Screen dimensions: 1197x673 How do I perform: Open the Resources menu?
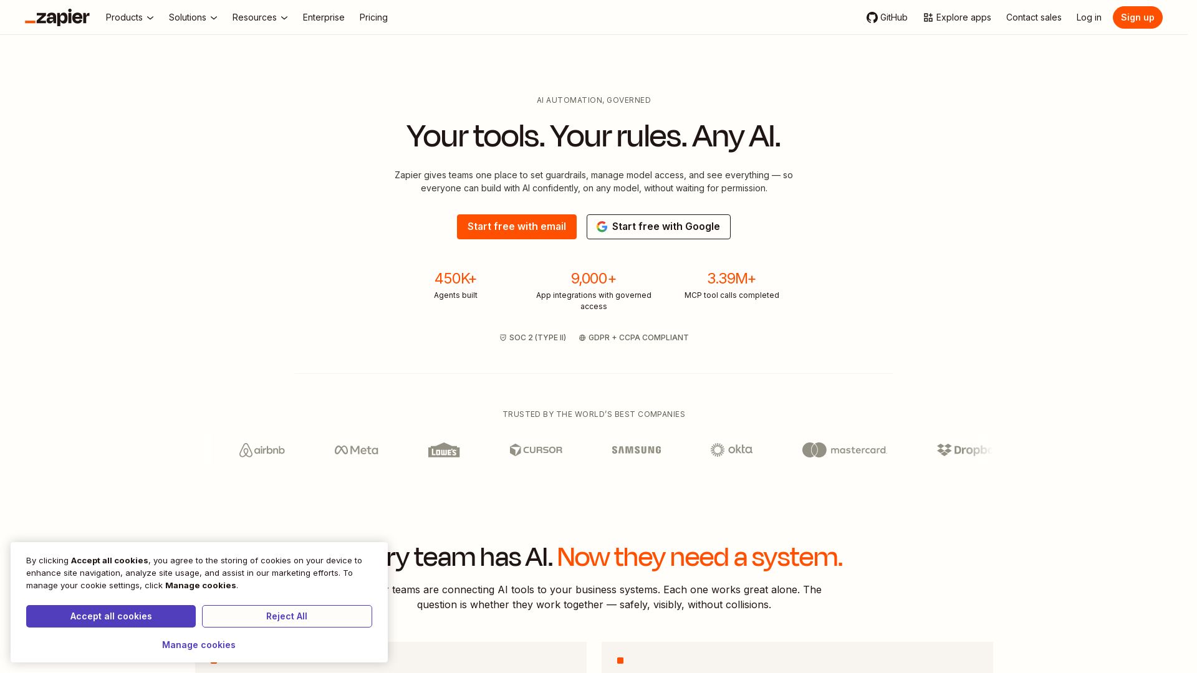tap(260, 17)
